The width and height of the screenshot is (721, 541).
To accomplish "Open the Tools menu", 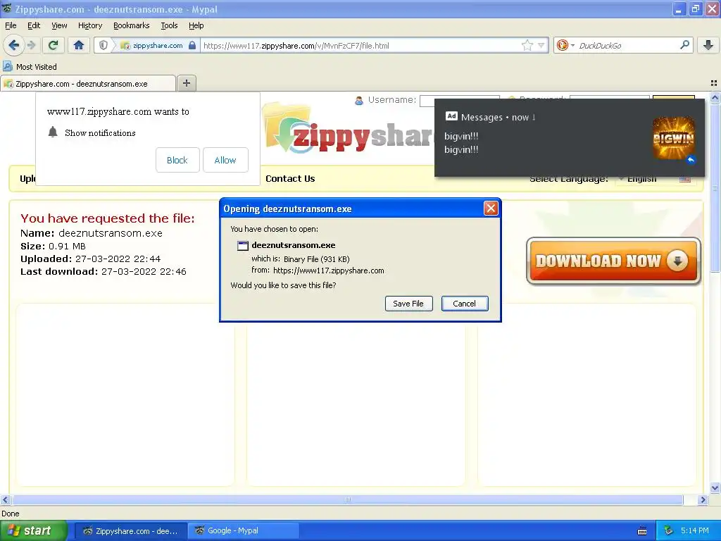I will [x=169, y=25].
